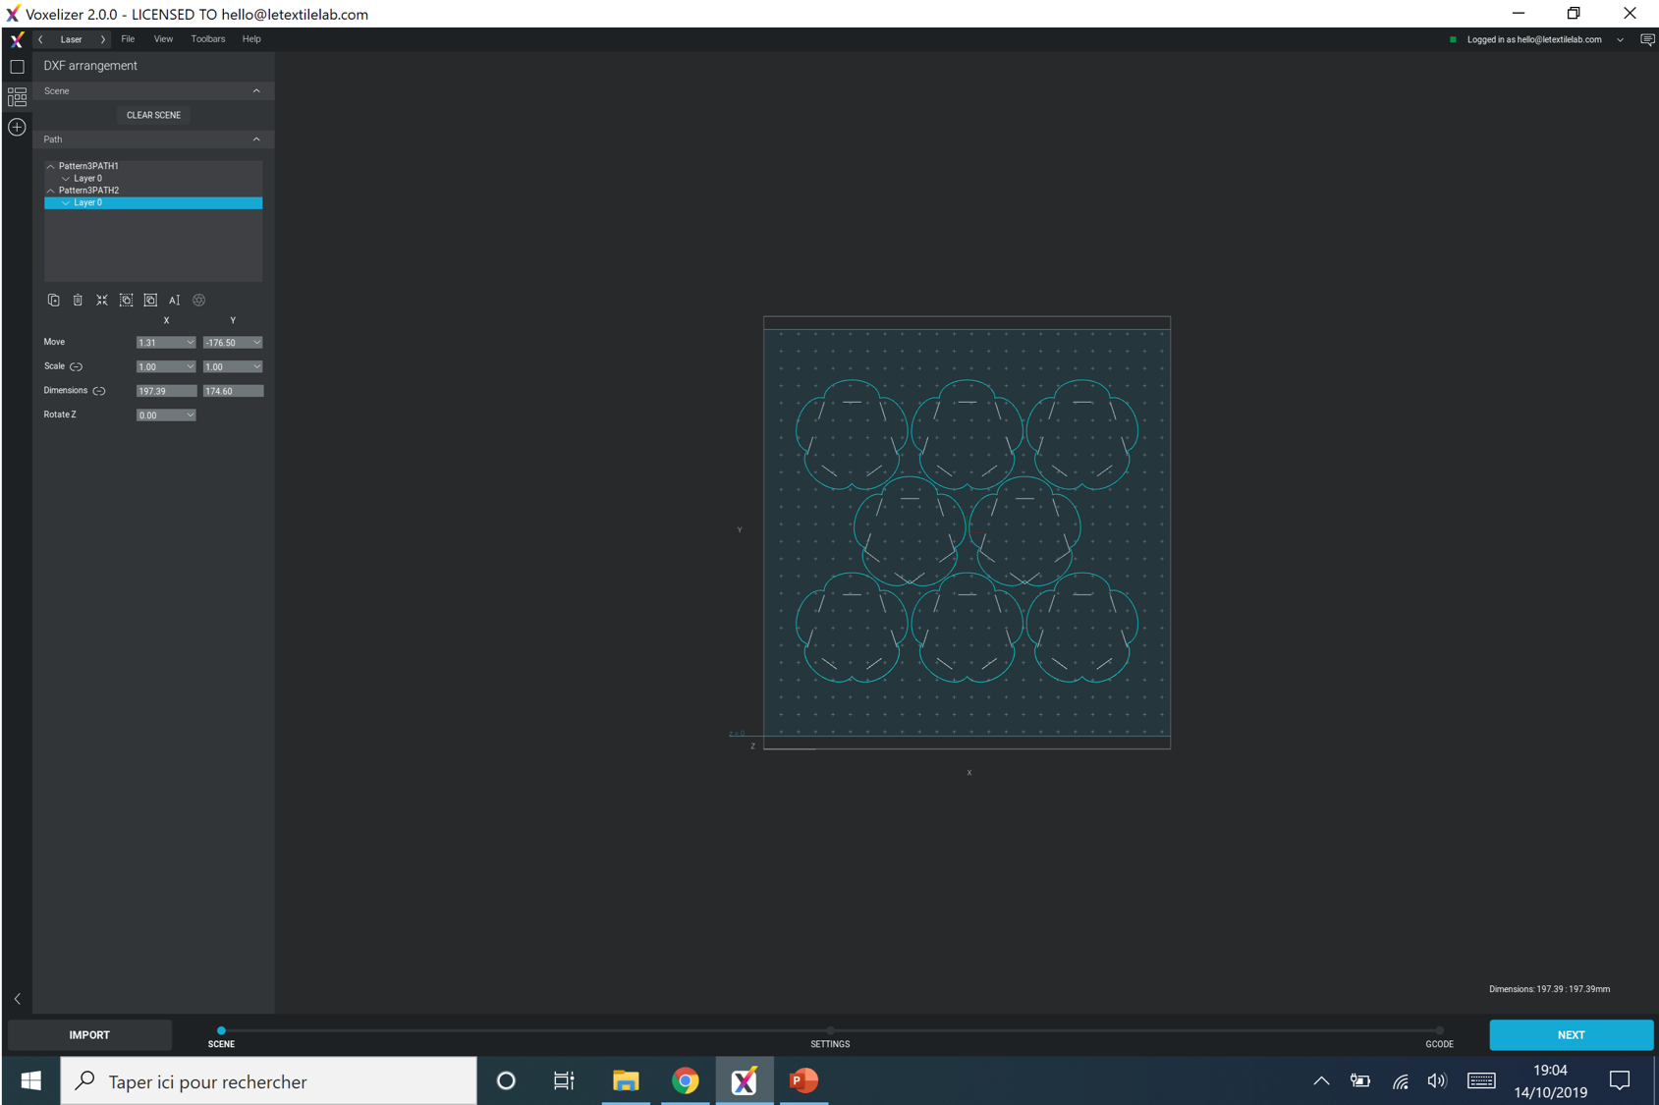Toggle Scale proportional link icon
The image size is (1659, 1105).
coord(77,366)
